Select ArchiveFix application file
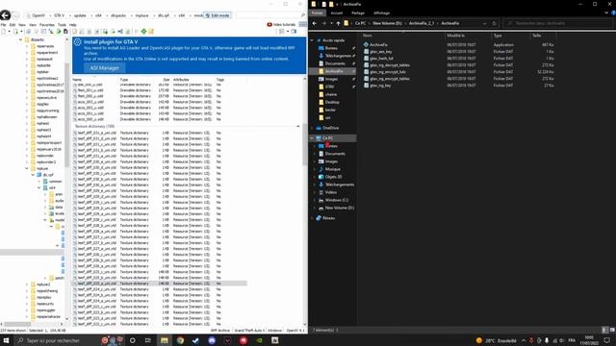This screenshot has height=346, width=616. [x=378, y=45]
